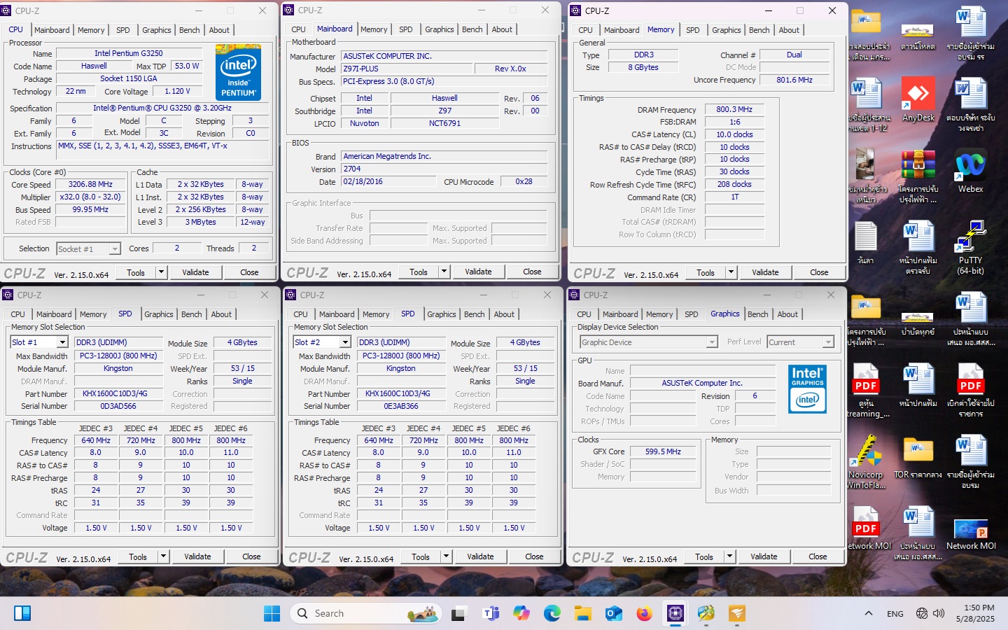Click the CPU-Z icon in the taskbar
1008x630 pixels.
tap(675, 614)
